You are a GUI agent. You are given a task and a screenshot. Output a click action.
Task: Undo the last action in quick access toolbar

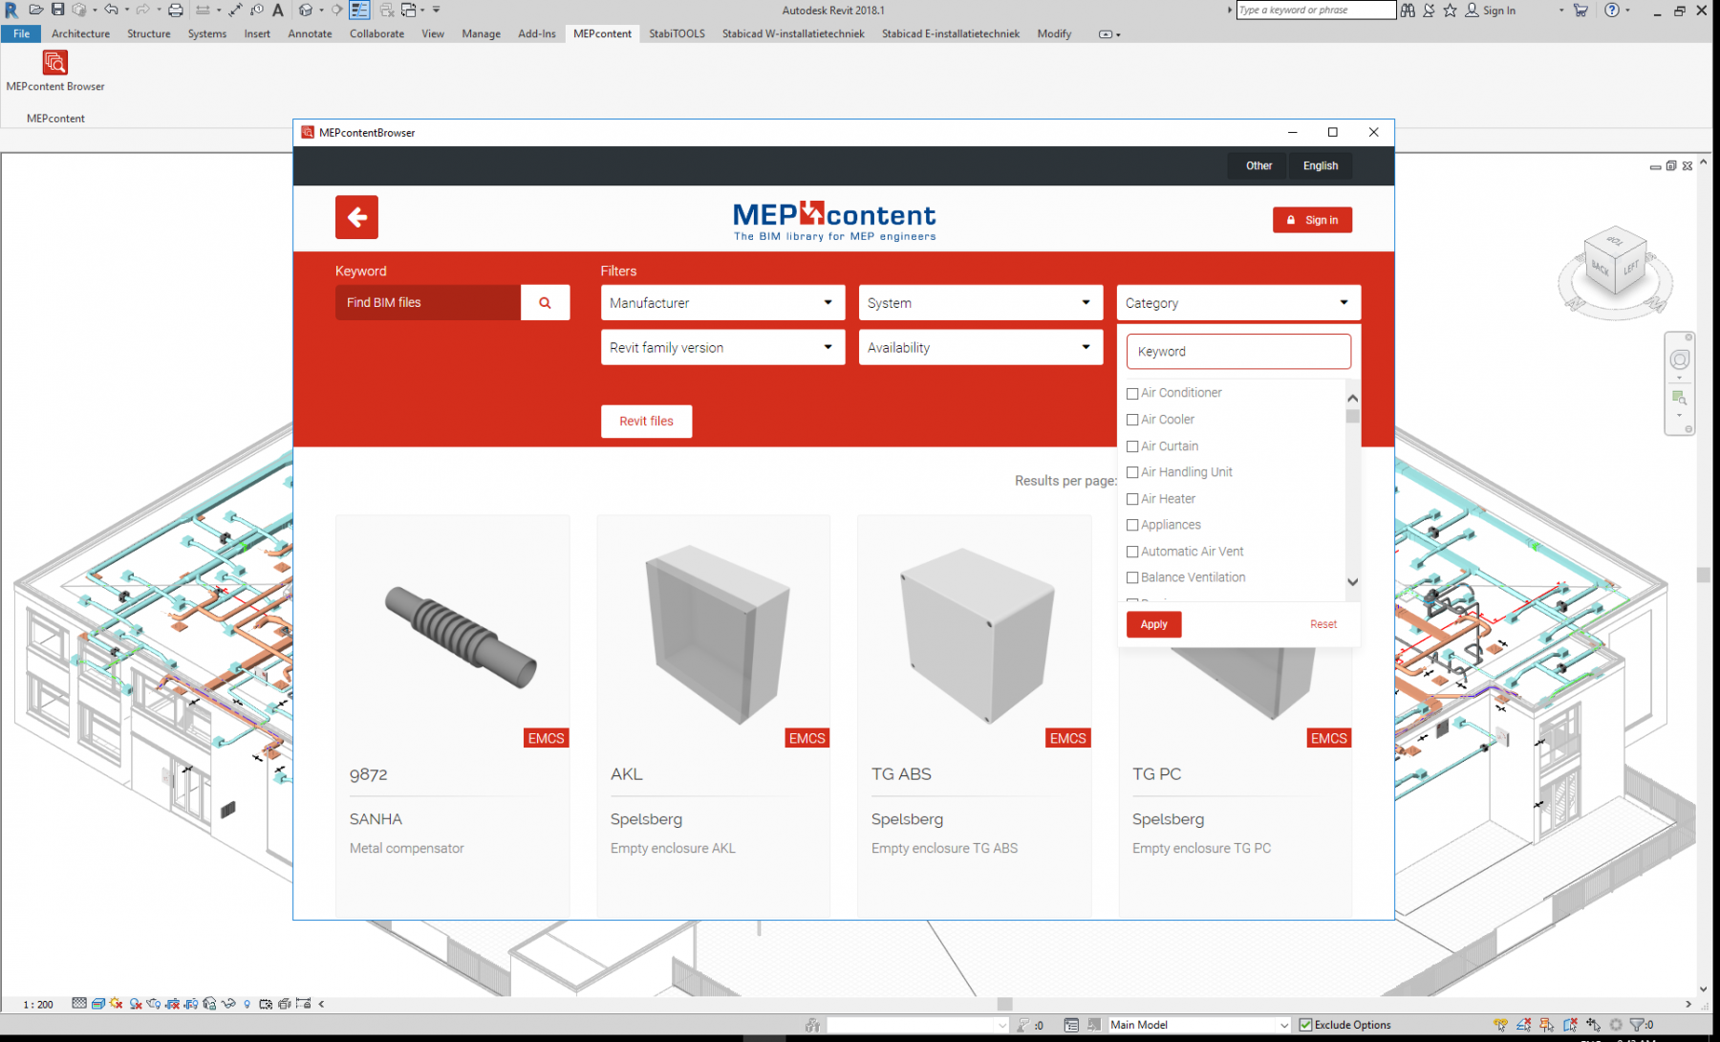point(111,10)
